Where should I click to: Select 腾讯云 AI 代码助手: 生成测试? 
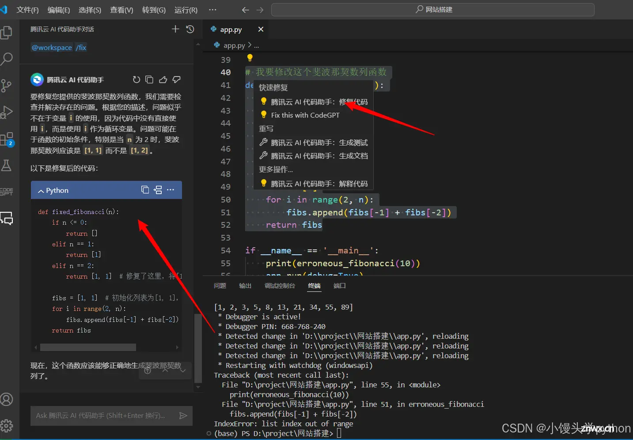click(314, 142)
